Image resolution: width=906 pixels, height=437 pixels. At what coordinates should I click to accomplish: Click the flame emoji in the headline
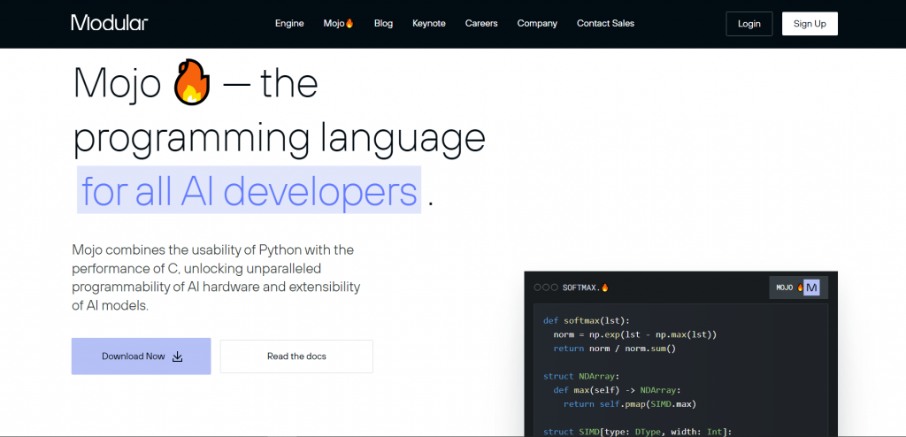pyautogui.click(x=192, y=83)
